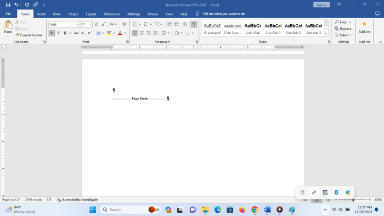Apply red font color swatch

pyautogui.click(x=120, y=33)
